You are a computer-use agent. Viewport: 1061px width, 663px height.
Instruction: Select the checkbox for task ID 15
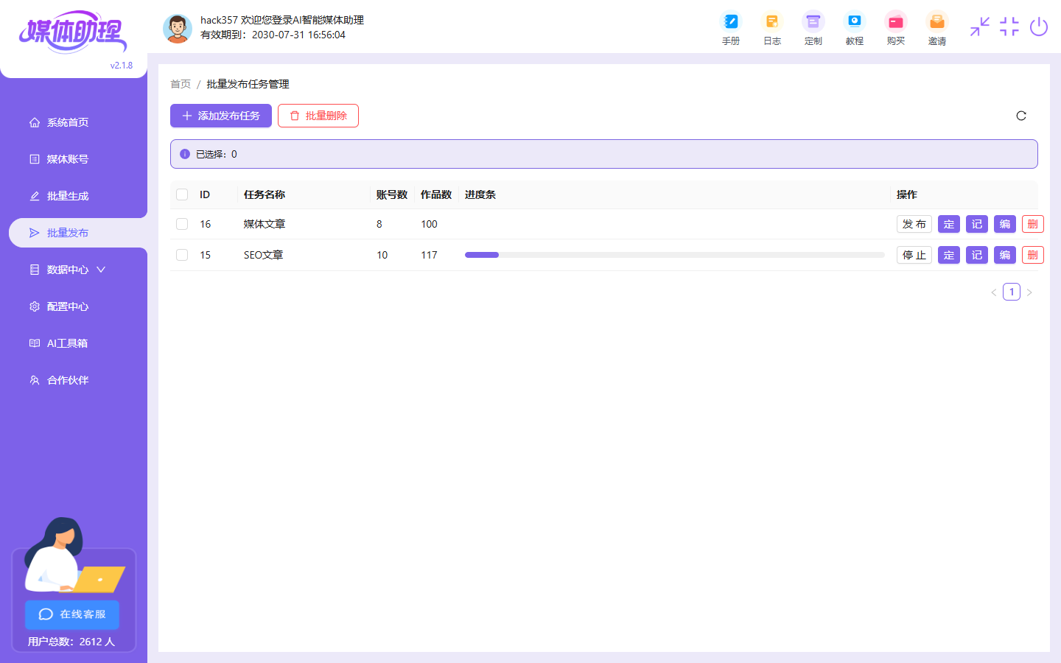182,255
